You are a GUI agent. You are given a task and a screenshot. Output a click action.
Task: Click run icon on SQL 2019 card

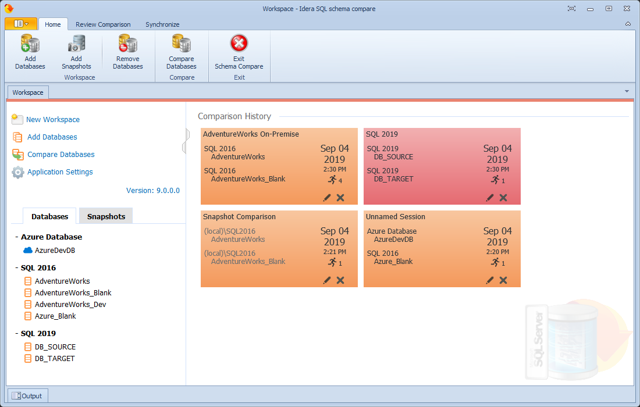(495, 180)
